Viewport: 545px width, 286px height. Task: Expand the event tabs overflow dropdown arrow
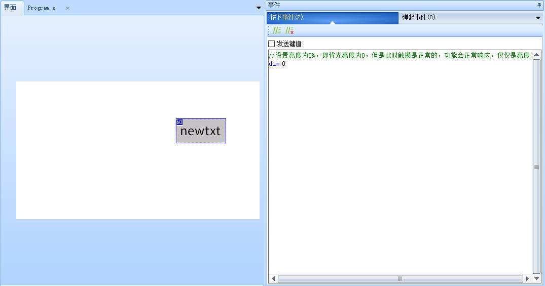pyautogui.click(x=538, y=18)
